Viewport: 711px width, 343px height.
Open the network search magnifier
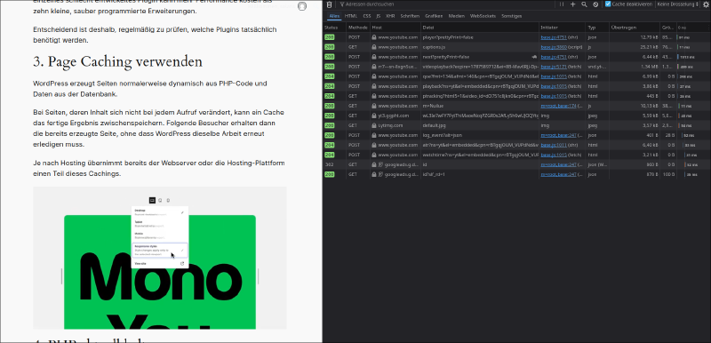click(584, 4)
